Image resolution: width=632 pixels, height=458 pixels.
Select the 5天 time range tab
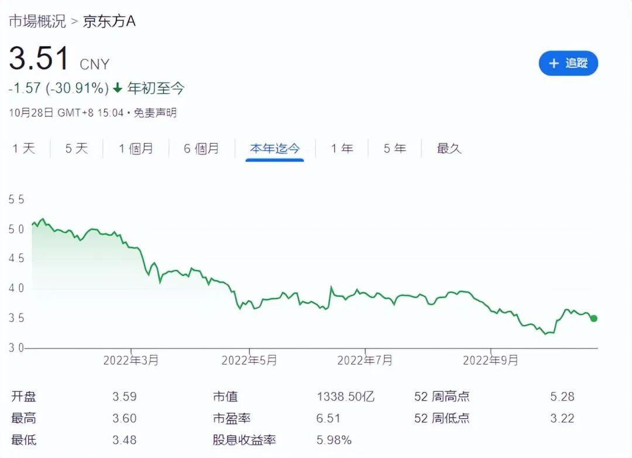(x=76, y=149)
